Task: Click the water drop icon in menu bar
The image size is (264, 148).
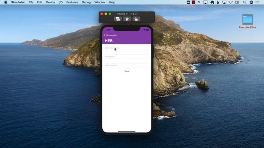Action: [x=218, y=2]
